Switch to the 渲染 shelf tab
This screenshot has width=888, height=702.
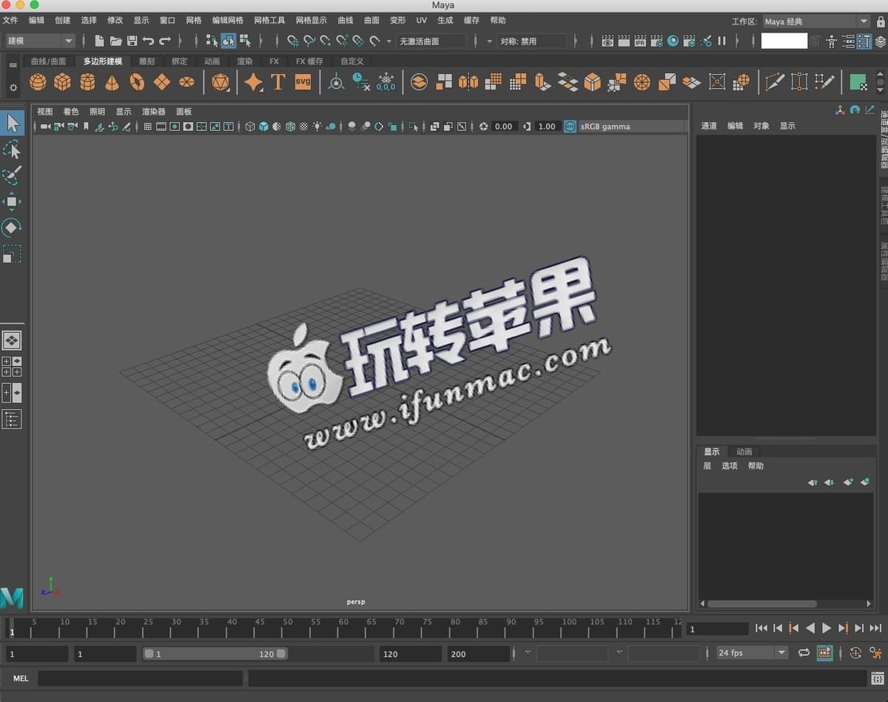(x=245, y=61)
